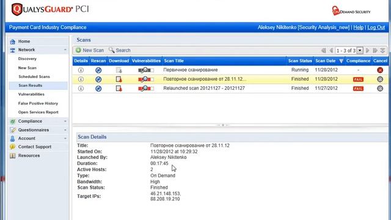
Task: Open Open Services Report
Action: pos(38,112)
